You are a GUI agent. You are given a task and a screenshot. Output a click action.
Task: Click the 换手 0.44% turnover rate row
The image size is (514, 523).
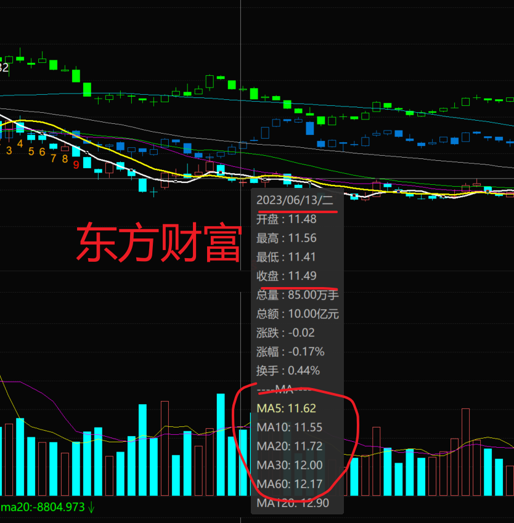288,371
